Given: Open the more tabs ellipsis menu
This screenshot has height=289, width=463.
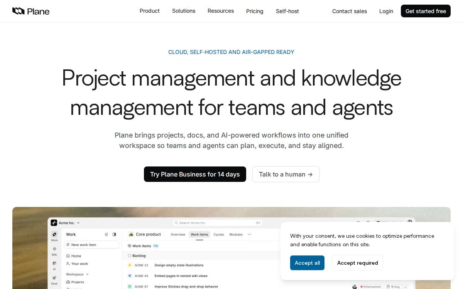Looking at the screenshot, I should pos(249,234).
